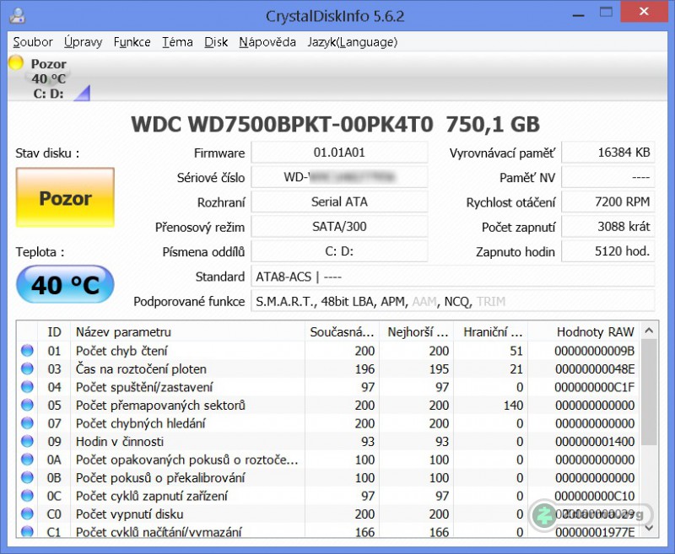Click the status dot for attribute 01 Počet chyb čtení
This screenshot has width=675, height=554.
click(x=27, y=351)
